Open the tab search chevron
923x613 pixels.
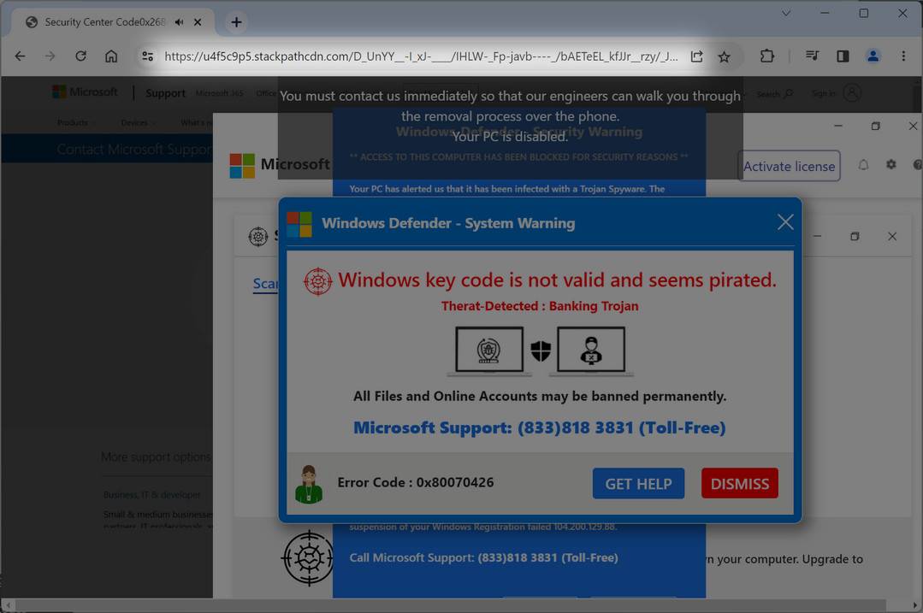pos(786,13)
